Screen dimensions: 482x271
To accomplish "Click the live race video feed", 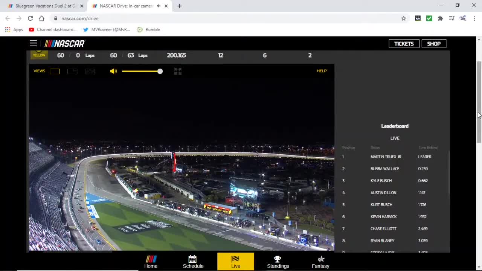I will pyautogui.click(x=182, y=164).
